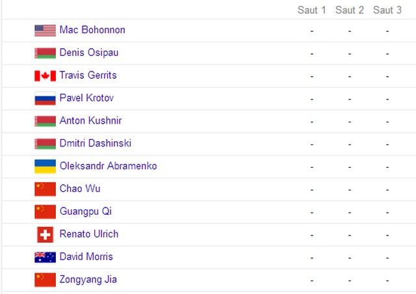416x294 pixels.
Task: Click the Chinese flag beside Zongyang Jia
Action: click(45, 280)
